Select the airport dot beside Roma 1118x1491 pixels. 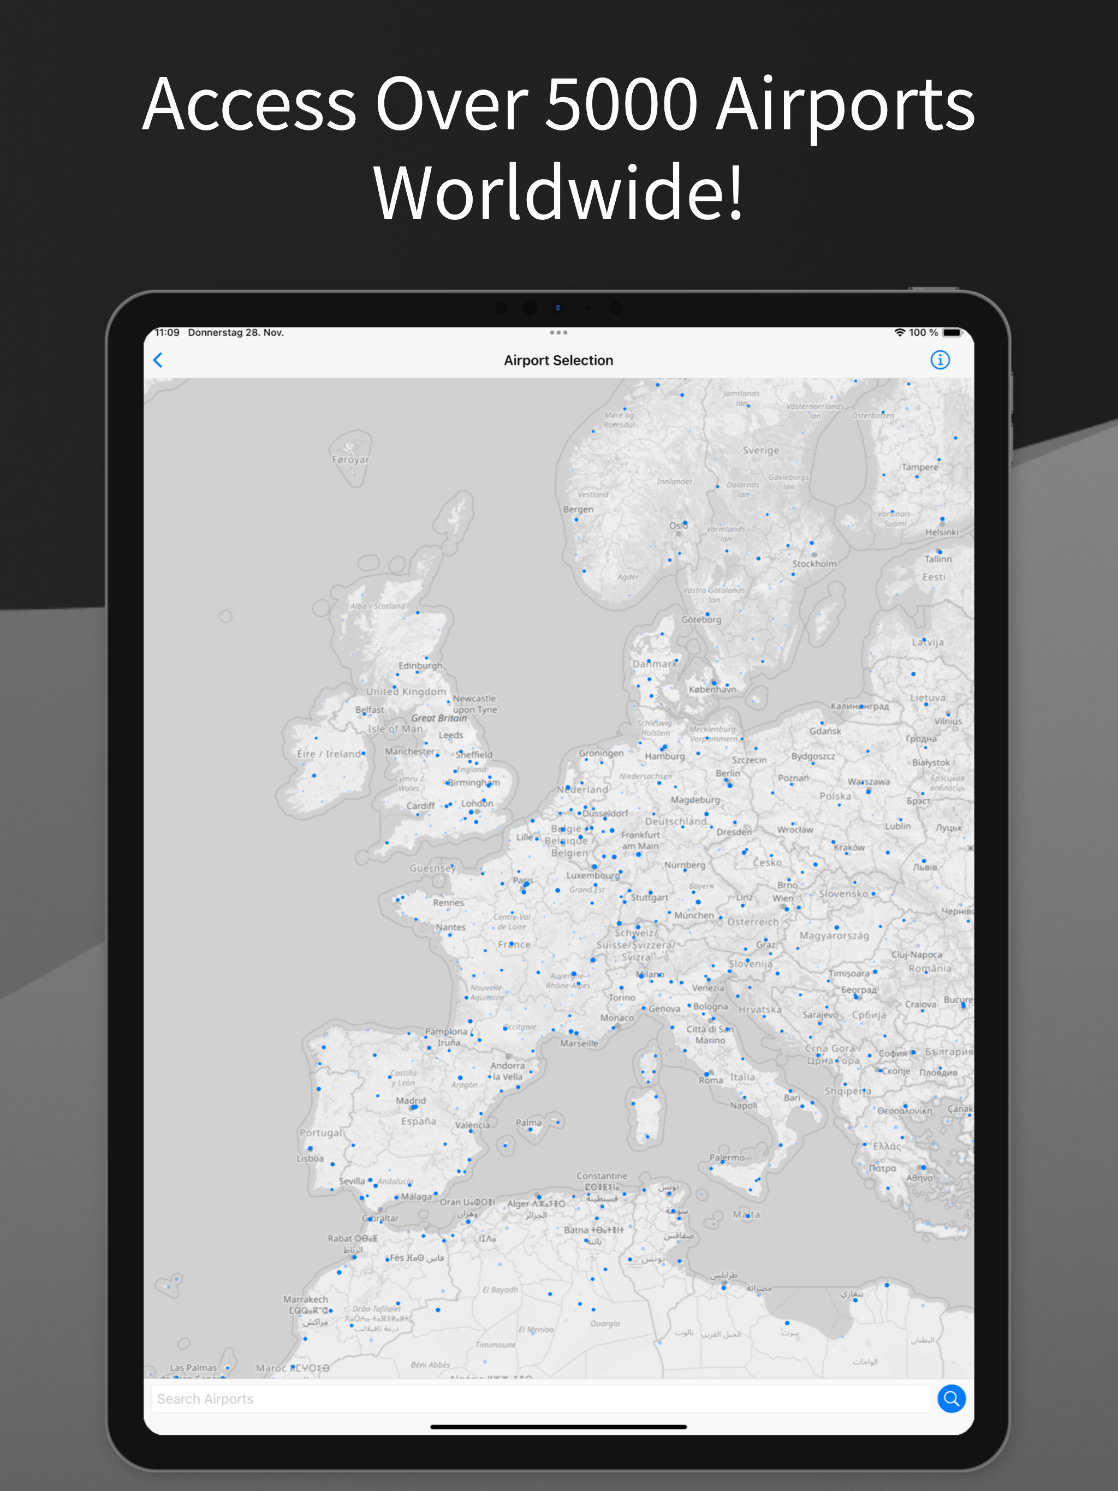pos(707,1073)
